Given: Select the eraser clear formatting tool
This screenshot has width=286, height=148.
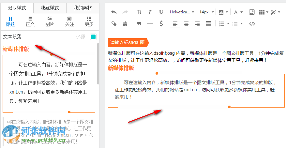Looking at the screenshot, I should [114, 23].
